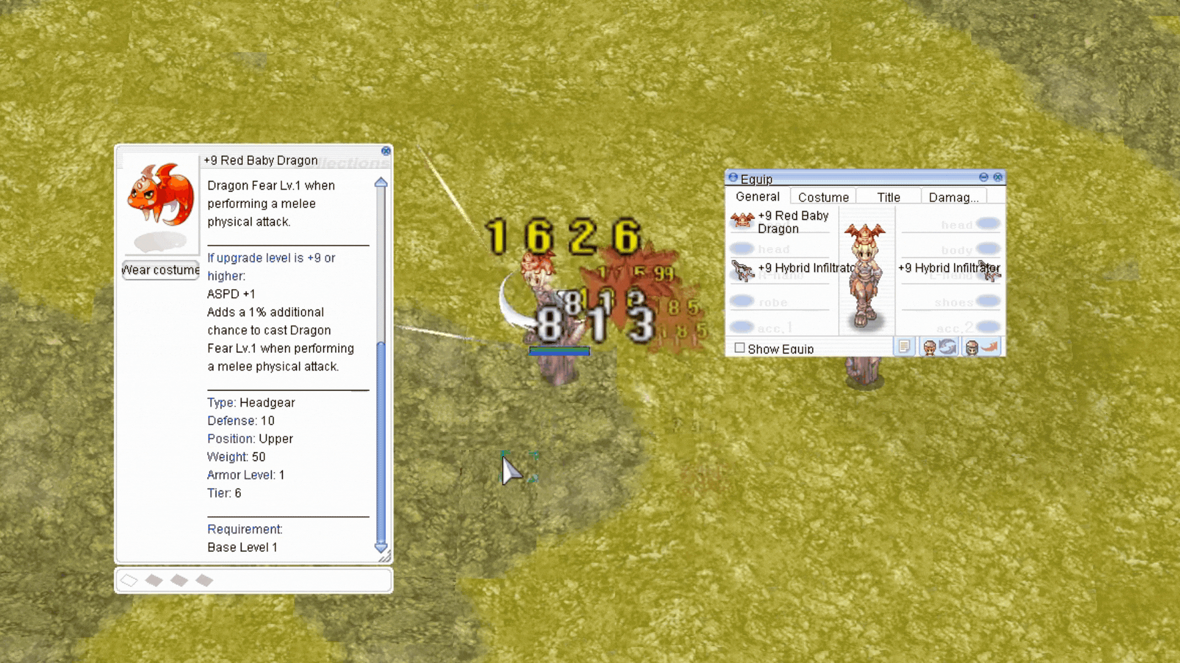Click the empty acc.1 accessory slot
The width and height of the screenshot is (1180, 663).
742,327
